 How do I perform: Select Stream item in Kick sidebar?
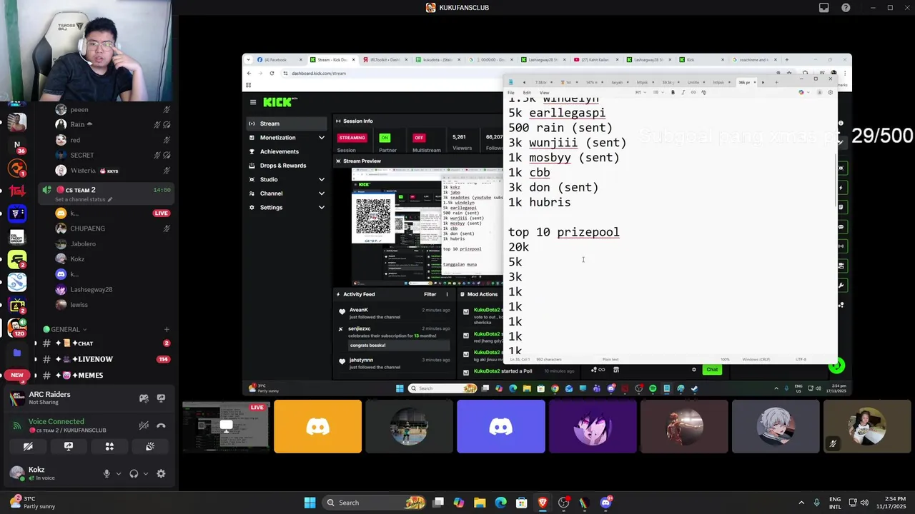287,124
